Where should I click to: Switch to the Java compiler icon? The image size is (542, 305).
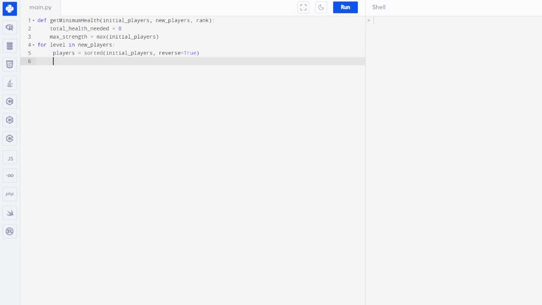(x=10, y=83)
